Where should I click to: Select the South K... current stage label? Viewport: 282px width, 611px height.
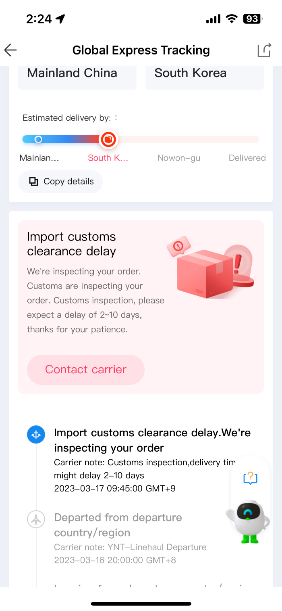108,158
